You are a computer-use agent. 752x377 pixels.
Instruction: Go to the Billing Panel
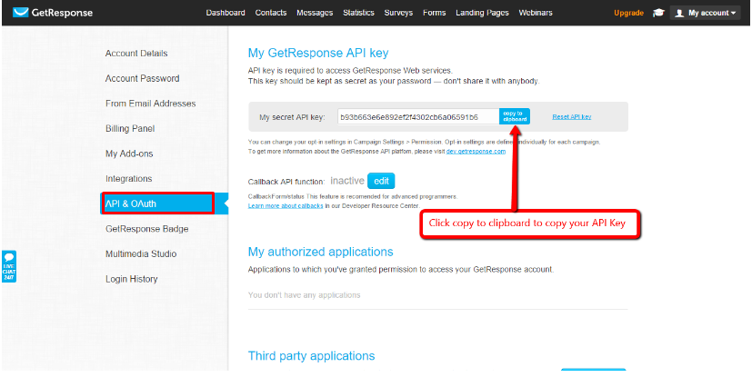click(x=129, y=128)
